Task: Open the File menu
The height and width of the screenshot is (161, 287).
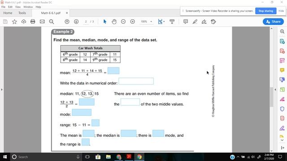Action: point(3,7)
